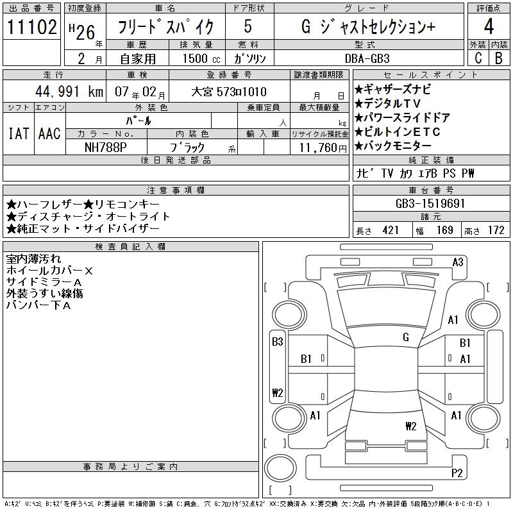Click the model code DBA-GB3
513x513 pixels.
(x=367, y=58)
